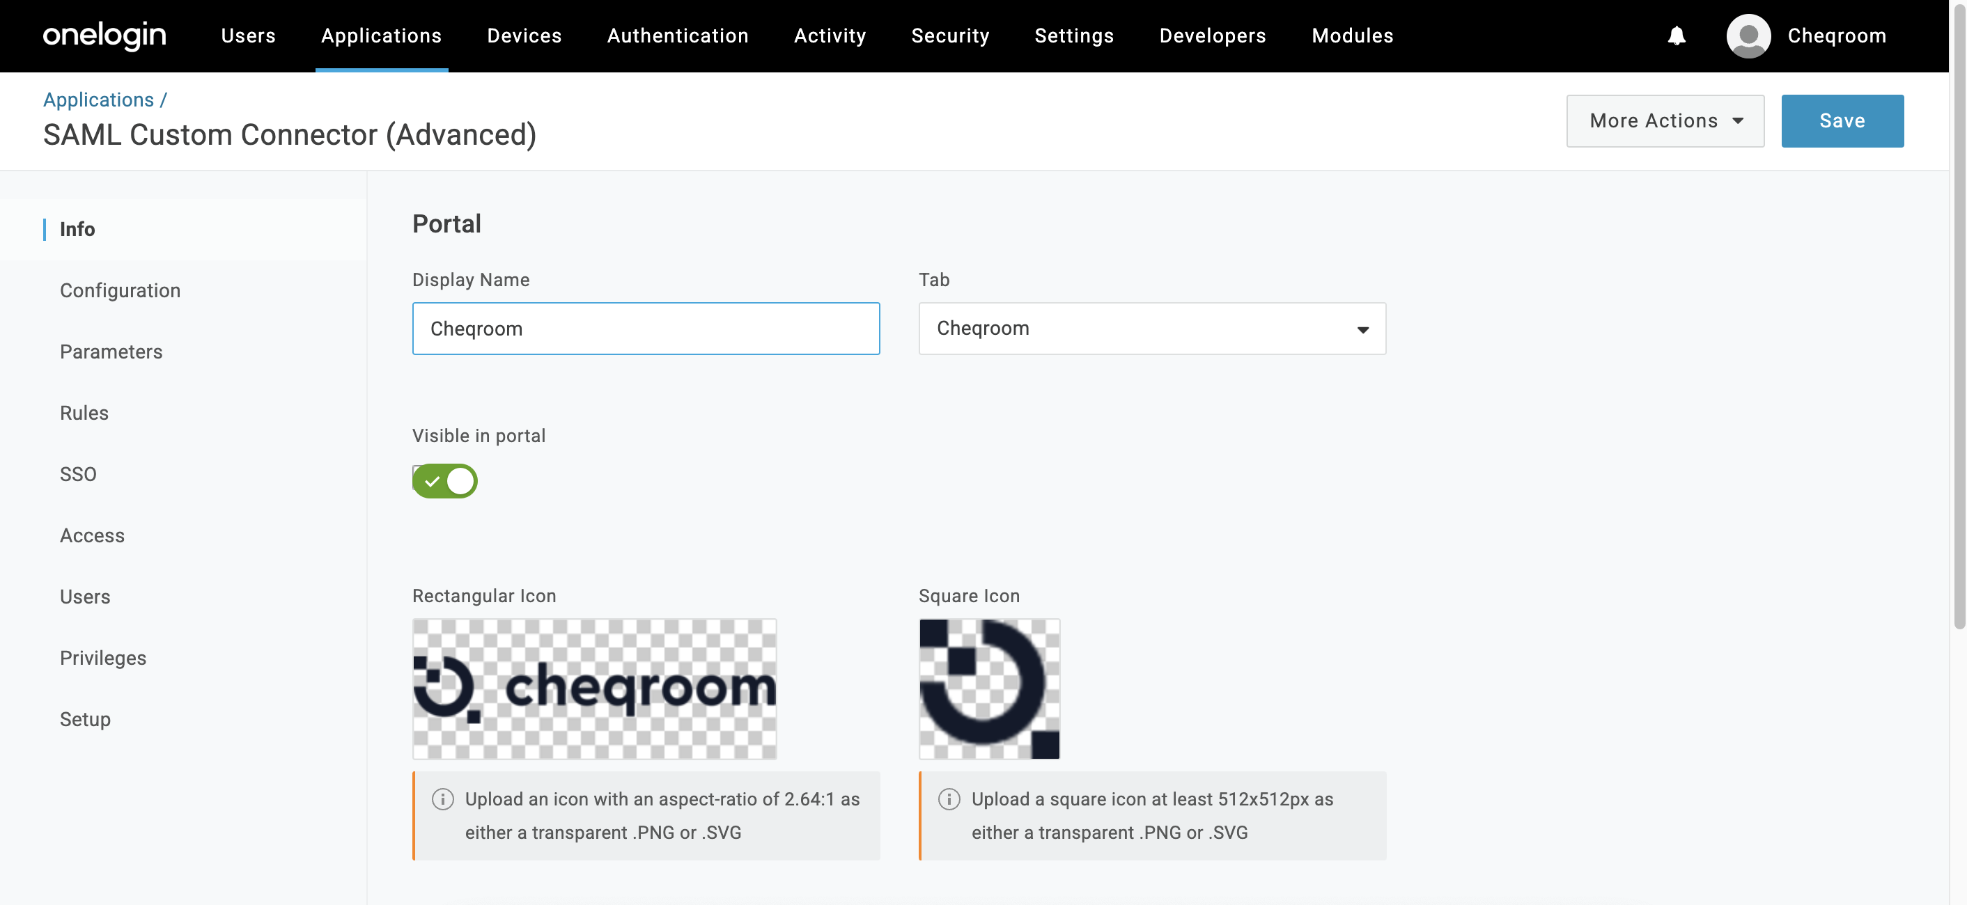
Task: Open the Modules menu
Action: point(1353,36)
